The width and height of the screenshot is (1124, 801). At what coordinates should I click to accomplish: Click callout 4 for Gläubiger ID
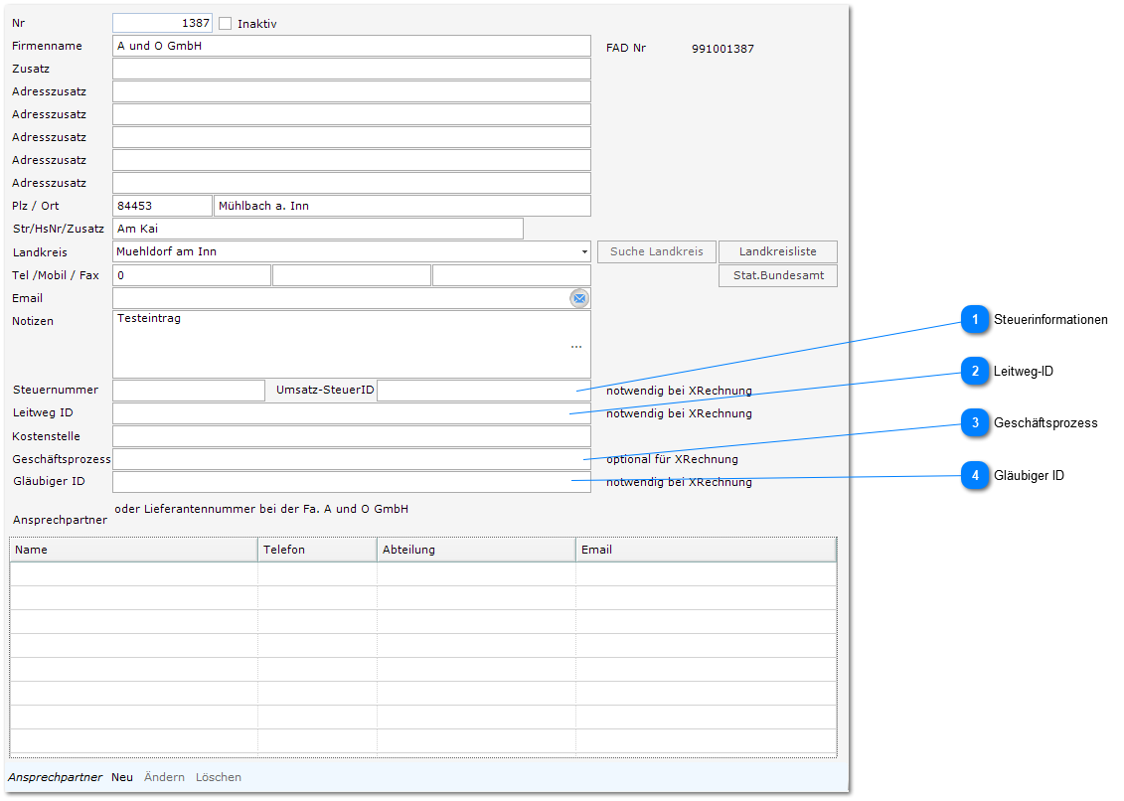[x=975, y=476]
